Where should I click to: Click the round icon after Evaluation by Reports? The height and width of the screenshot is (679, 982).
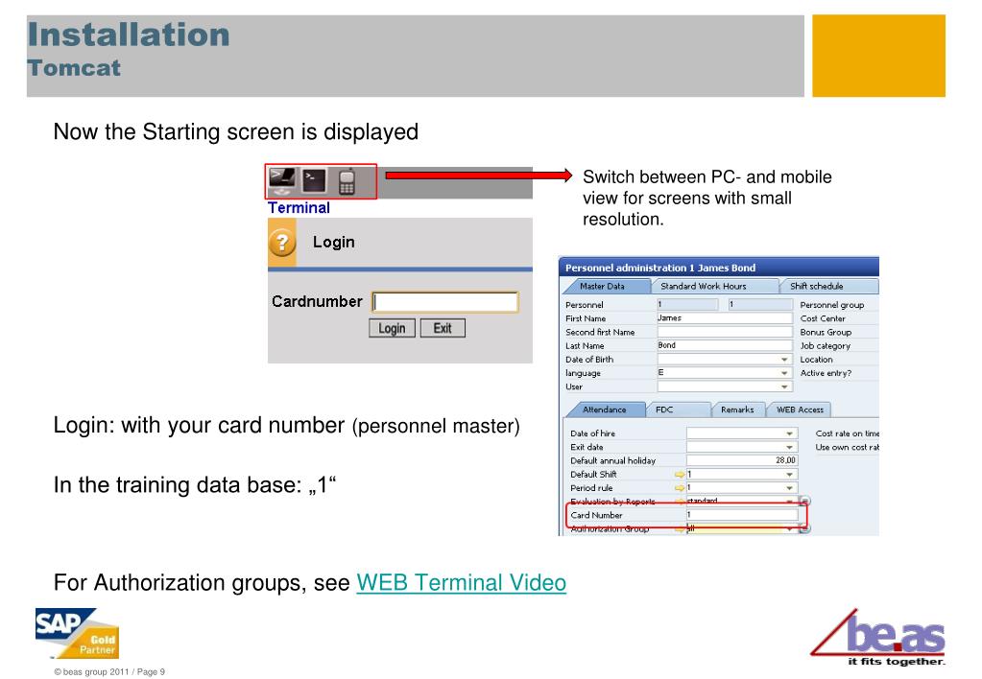point(804,502)
